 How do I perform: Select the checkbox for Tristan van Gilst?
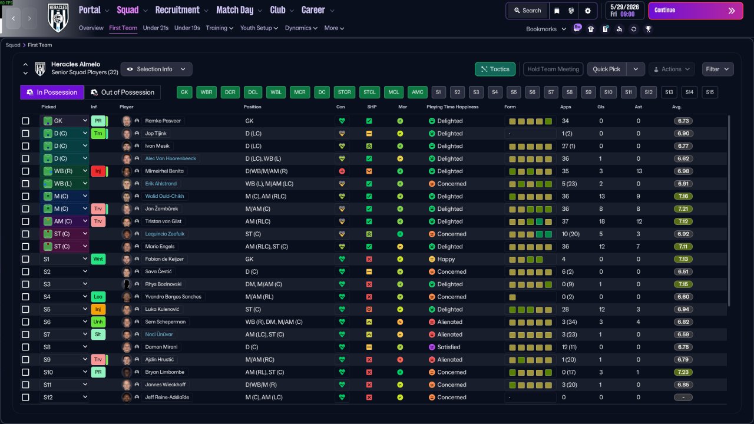pos(25,221)
